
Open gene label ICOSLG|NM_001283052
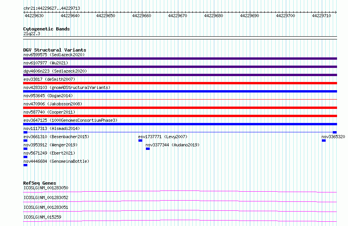[x=46, y=198]
